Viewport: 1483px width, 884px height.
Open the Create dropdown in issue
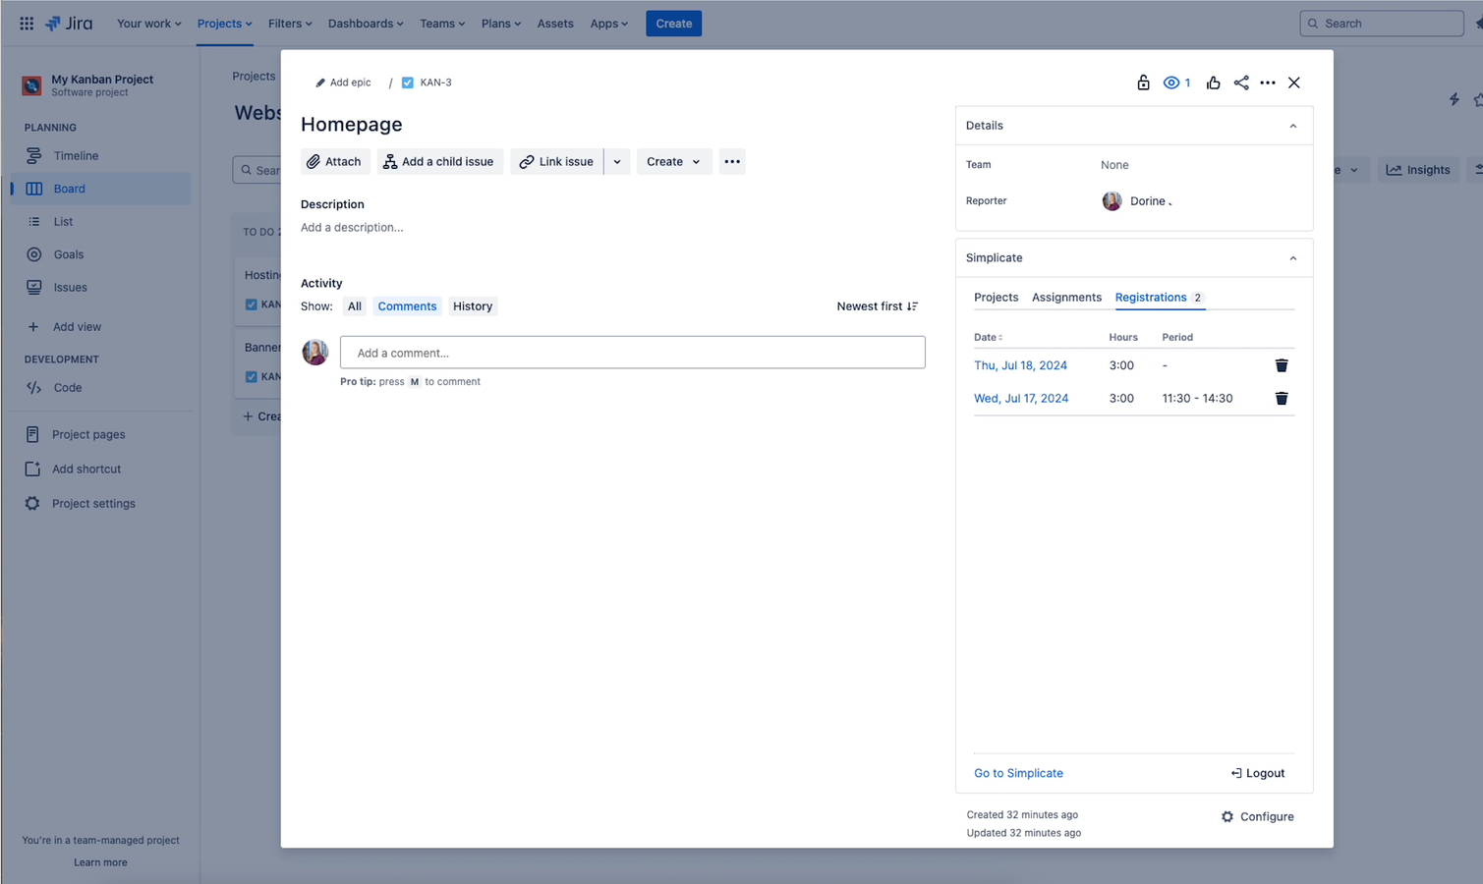click(x=674, y=161)
